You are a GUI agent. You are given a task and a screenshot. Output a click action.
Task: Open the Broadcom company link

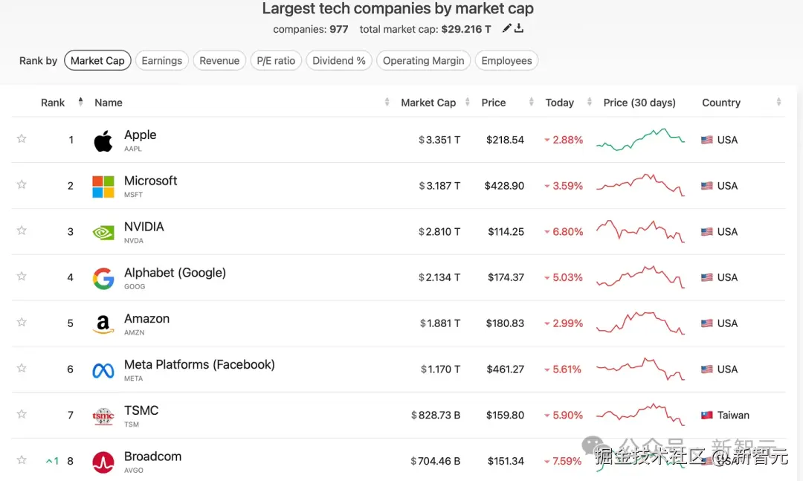pyautogui.click(x=152, y=456)
